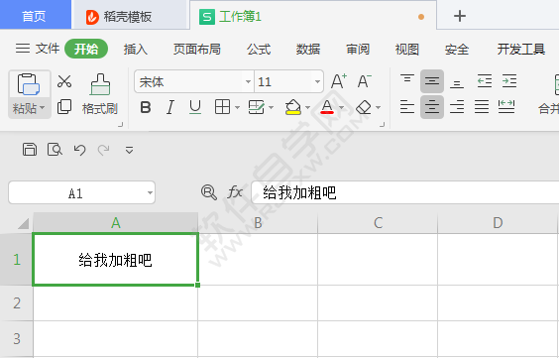Increase indent icon
559x358 pixels.
point(509,81)
